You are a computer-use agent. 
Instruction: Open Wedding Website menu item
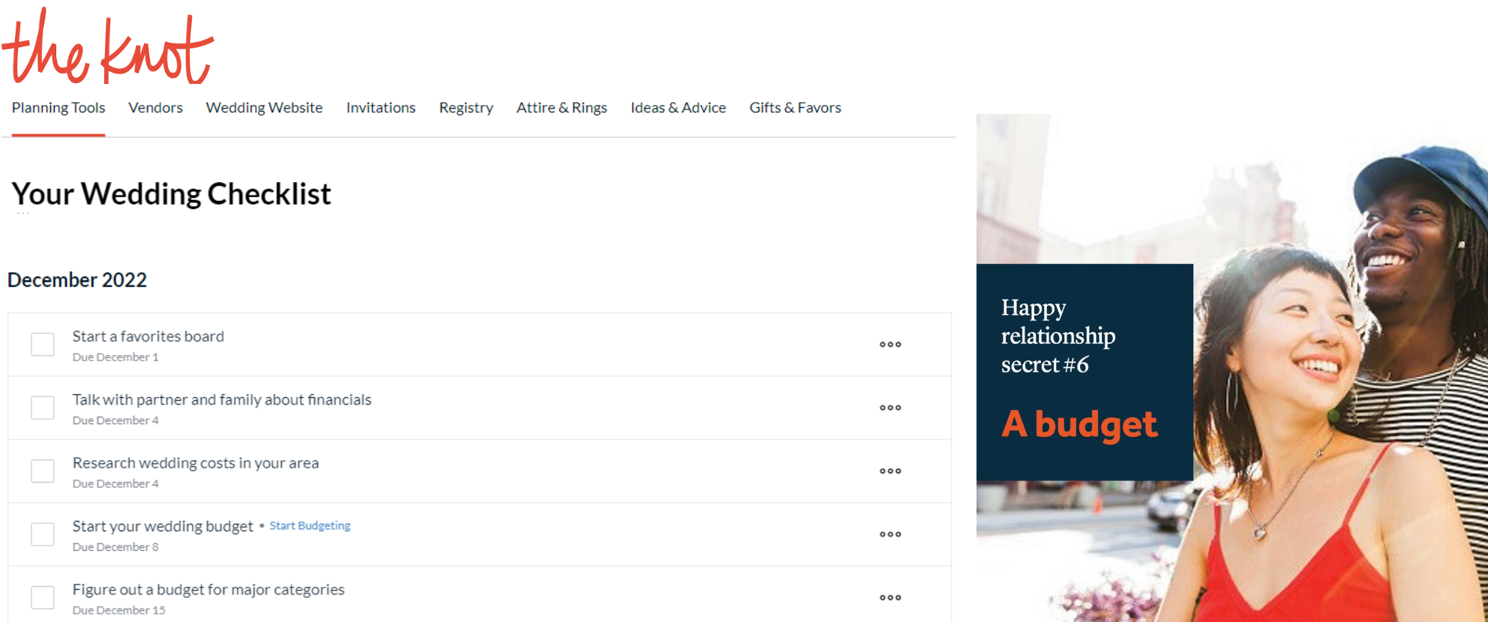click(x=264, y=108)
